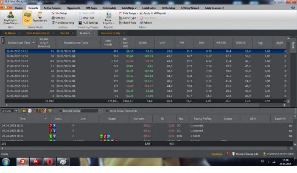The image size is (297, 173).
Task: Open More Reports menu
Action: 108,18
